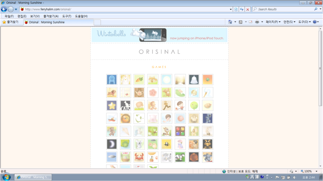Click inside the Search Results box

point(284,9)
